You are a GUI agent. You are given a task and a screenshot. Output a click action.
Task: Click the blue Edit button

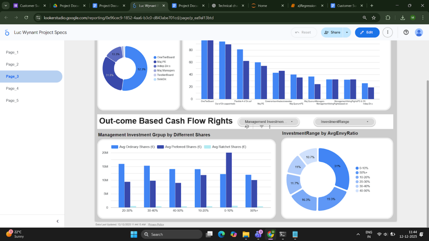367,32
